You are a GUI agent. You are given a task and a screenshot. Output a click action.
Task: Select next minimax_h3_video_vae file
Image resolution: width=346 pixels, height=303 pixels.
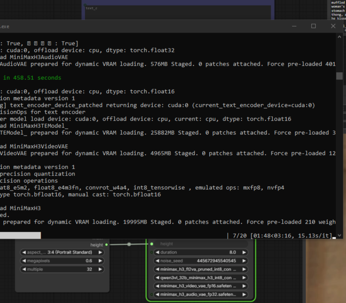(244, 286)
